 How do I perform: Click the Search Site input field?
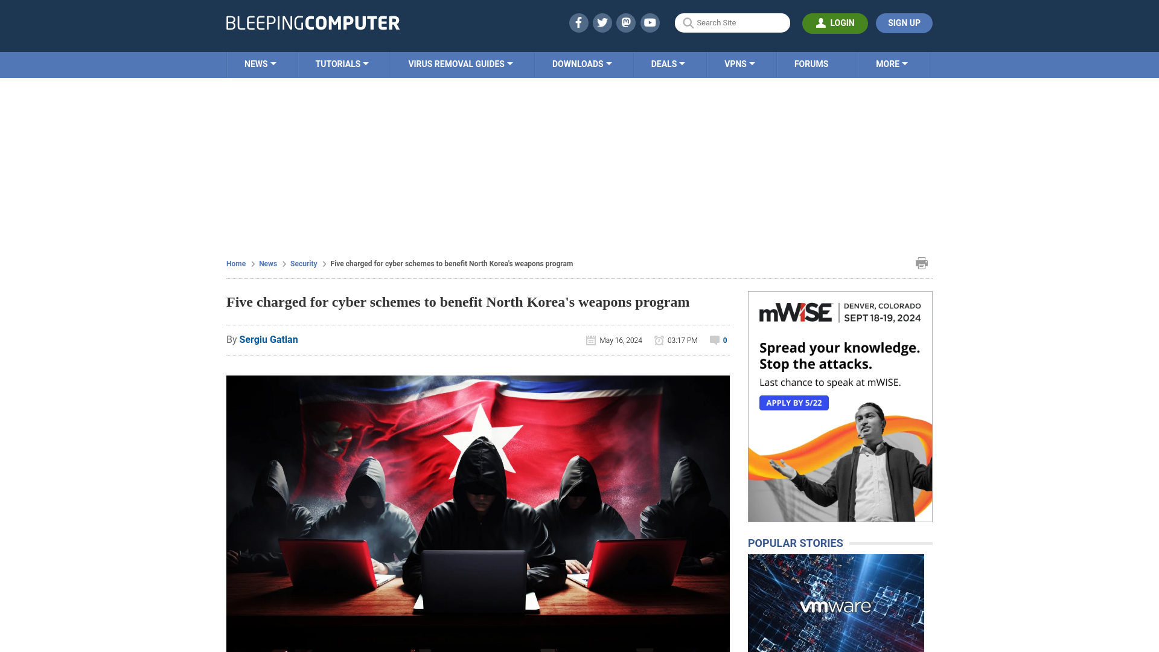coord(732,23)
